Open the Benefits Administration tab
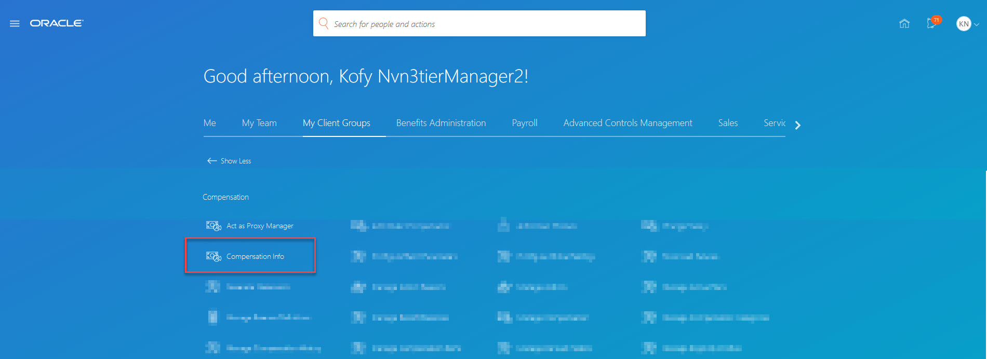 pyautogui.click(x=441, y=123)
